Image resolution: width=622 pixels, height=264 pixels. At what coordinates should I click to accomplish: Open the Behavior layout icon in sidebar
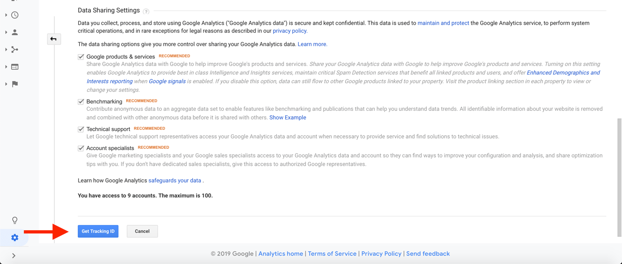tap(15, 67)
